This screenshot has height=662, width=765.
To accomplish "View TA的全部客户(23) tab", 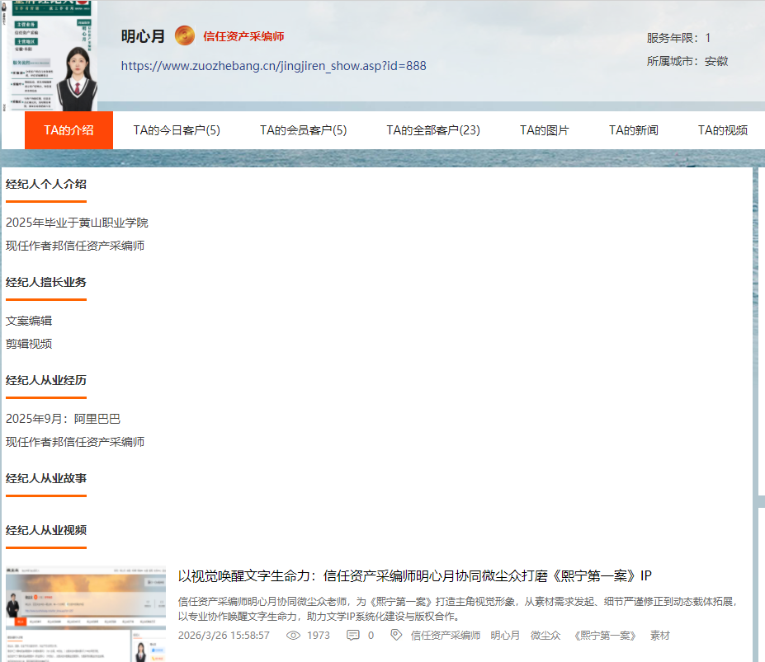I will [x=433, y=130].
